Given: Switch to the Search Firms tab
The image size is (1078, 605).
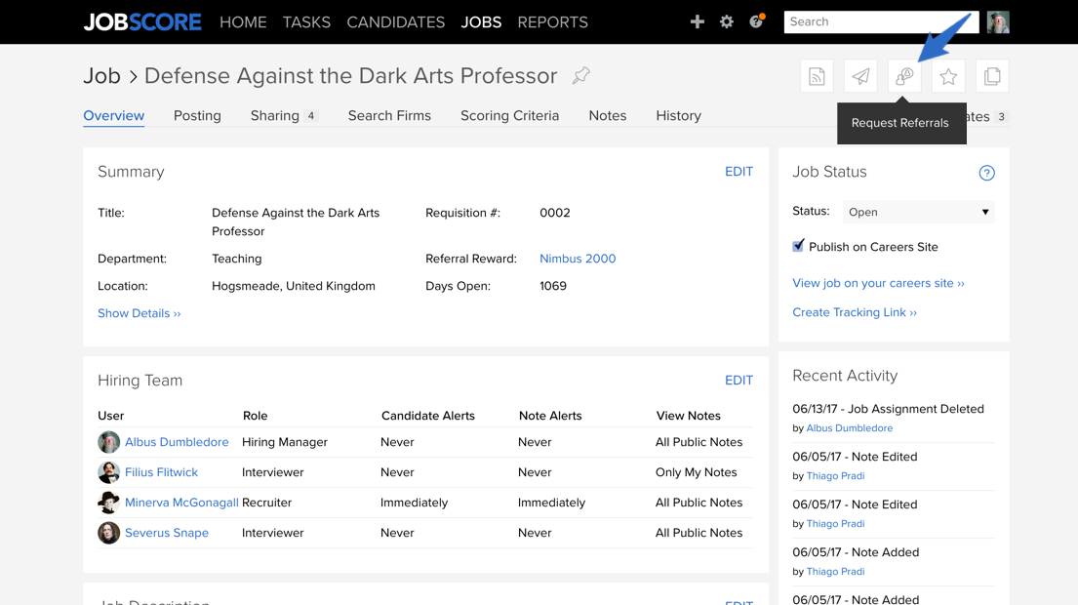Looking at the screenshot, I should pyautogui.click(x=390, y=115).
